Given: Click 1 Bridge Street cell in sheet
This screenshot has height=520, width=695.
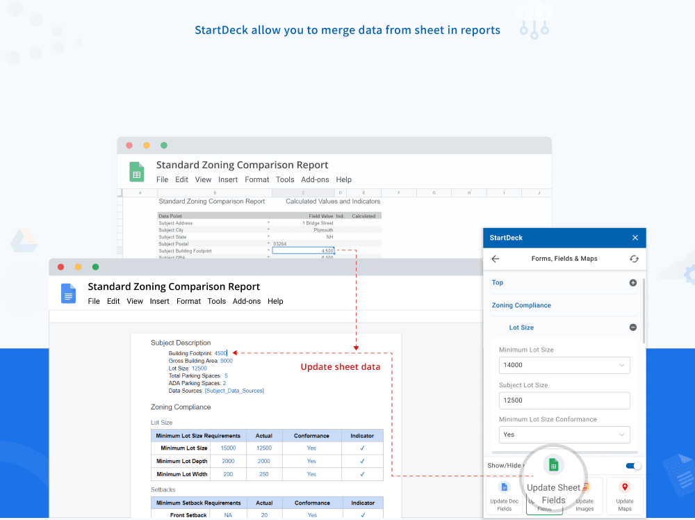Looking at the screenshot, I should coord(318,223).
